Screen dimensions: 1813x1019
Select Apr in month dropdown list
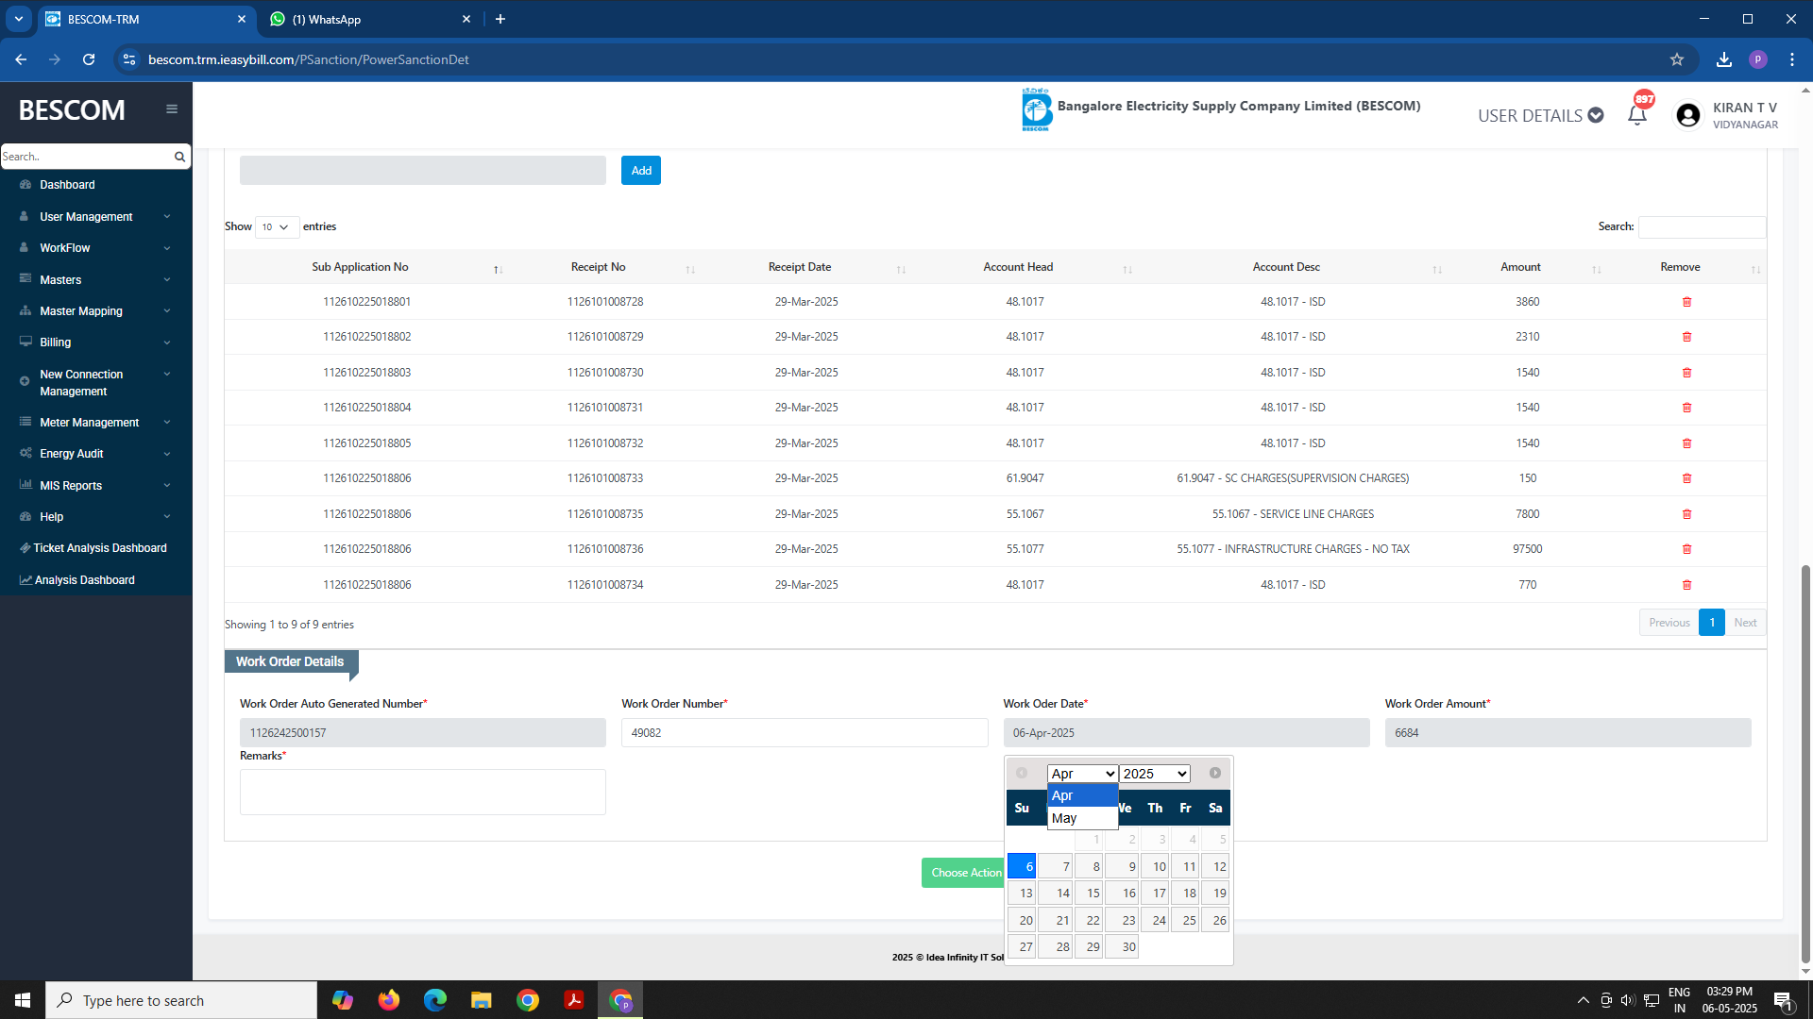[x=1082, y=795]
